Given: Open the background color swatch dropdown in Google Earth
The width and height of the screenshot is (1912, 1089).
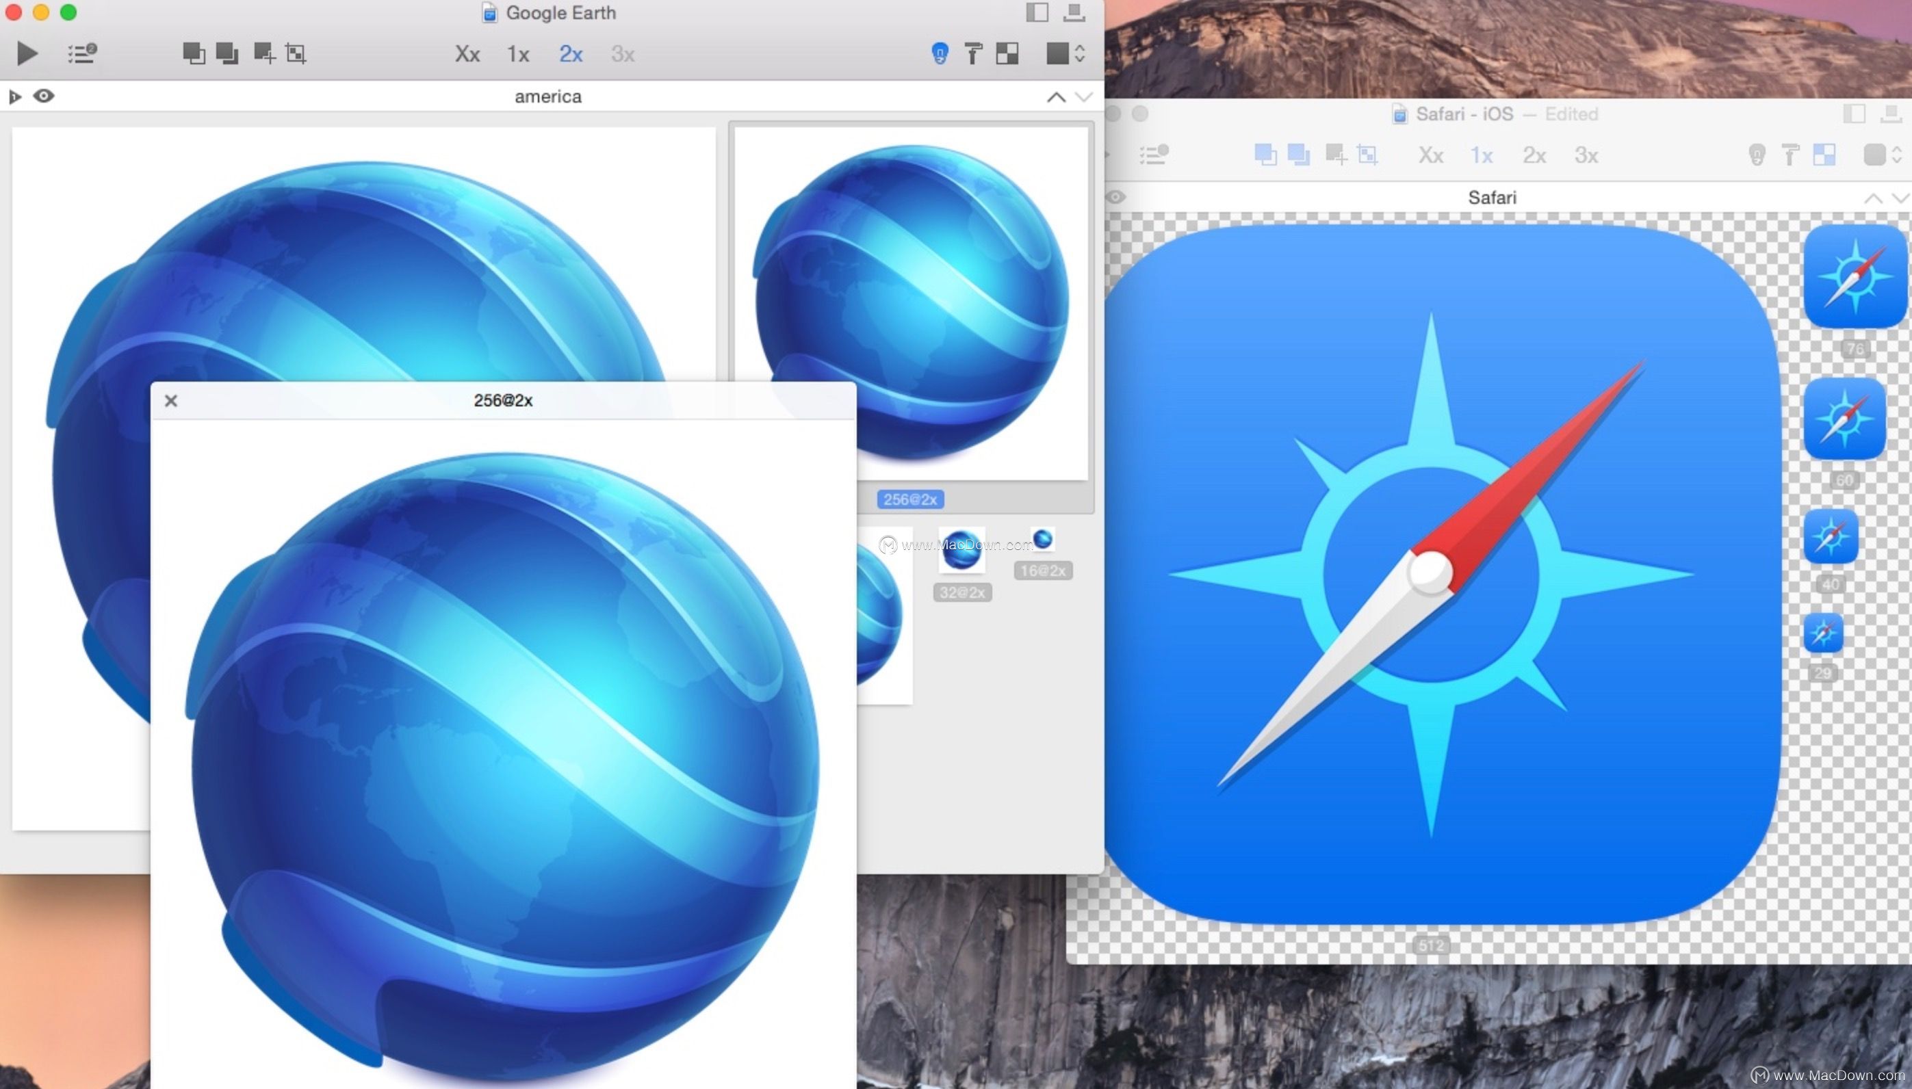Looking at the screenshot, I should click(1057, 53).
